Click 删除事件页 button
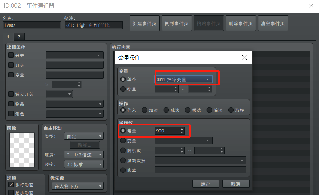This screenshot has height=195, width=319. (241, 23)
